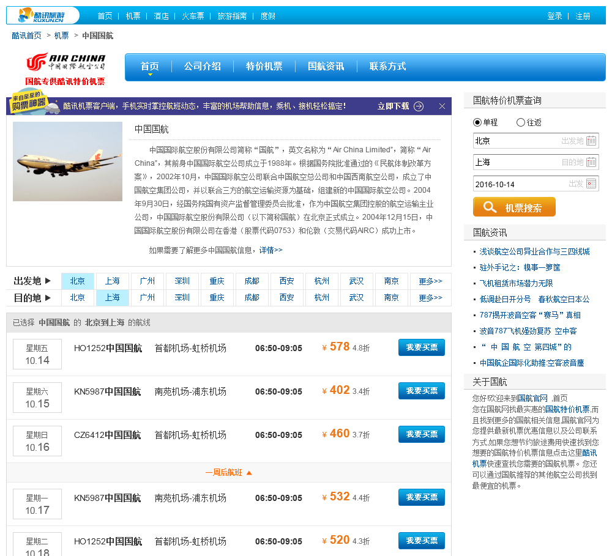The width and height of the screenshot is (612, 556).
Task: Switch to the 国航资讯 tab
Action: (326, 66)
